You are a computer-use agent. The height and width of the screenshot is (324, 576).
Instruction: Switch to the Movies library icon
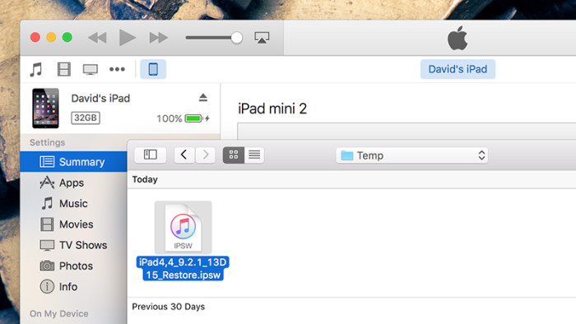coord(63,69)
